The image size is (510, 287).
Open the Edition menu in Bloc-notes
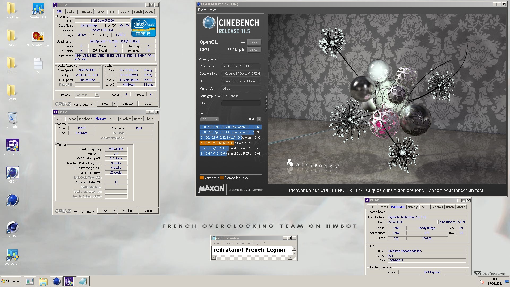pyautogui.click(x=228, y=243)
